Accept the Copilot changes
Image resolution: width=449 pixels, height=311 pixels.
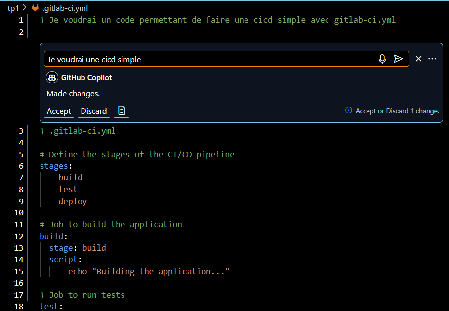coord(59,111)
